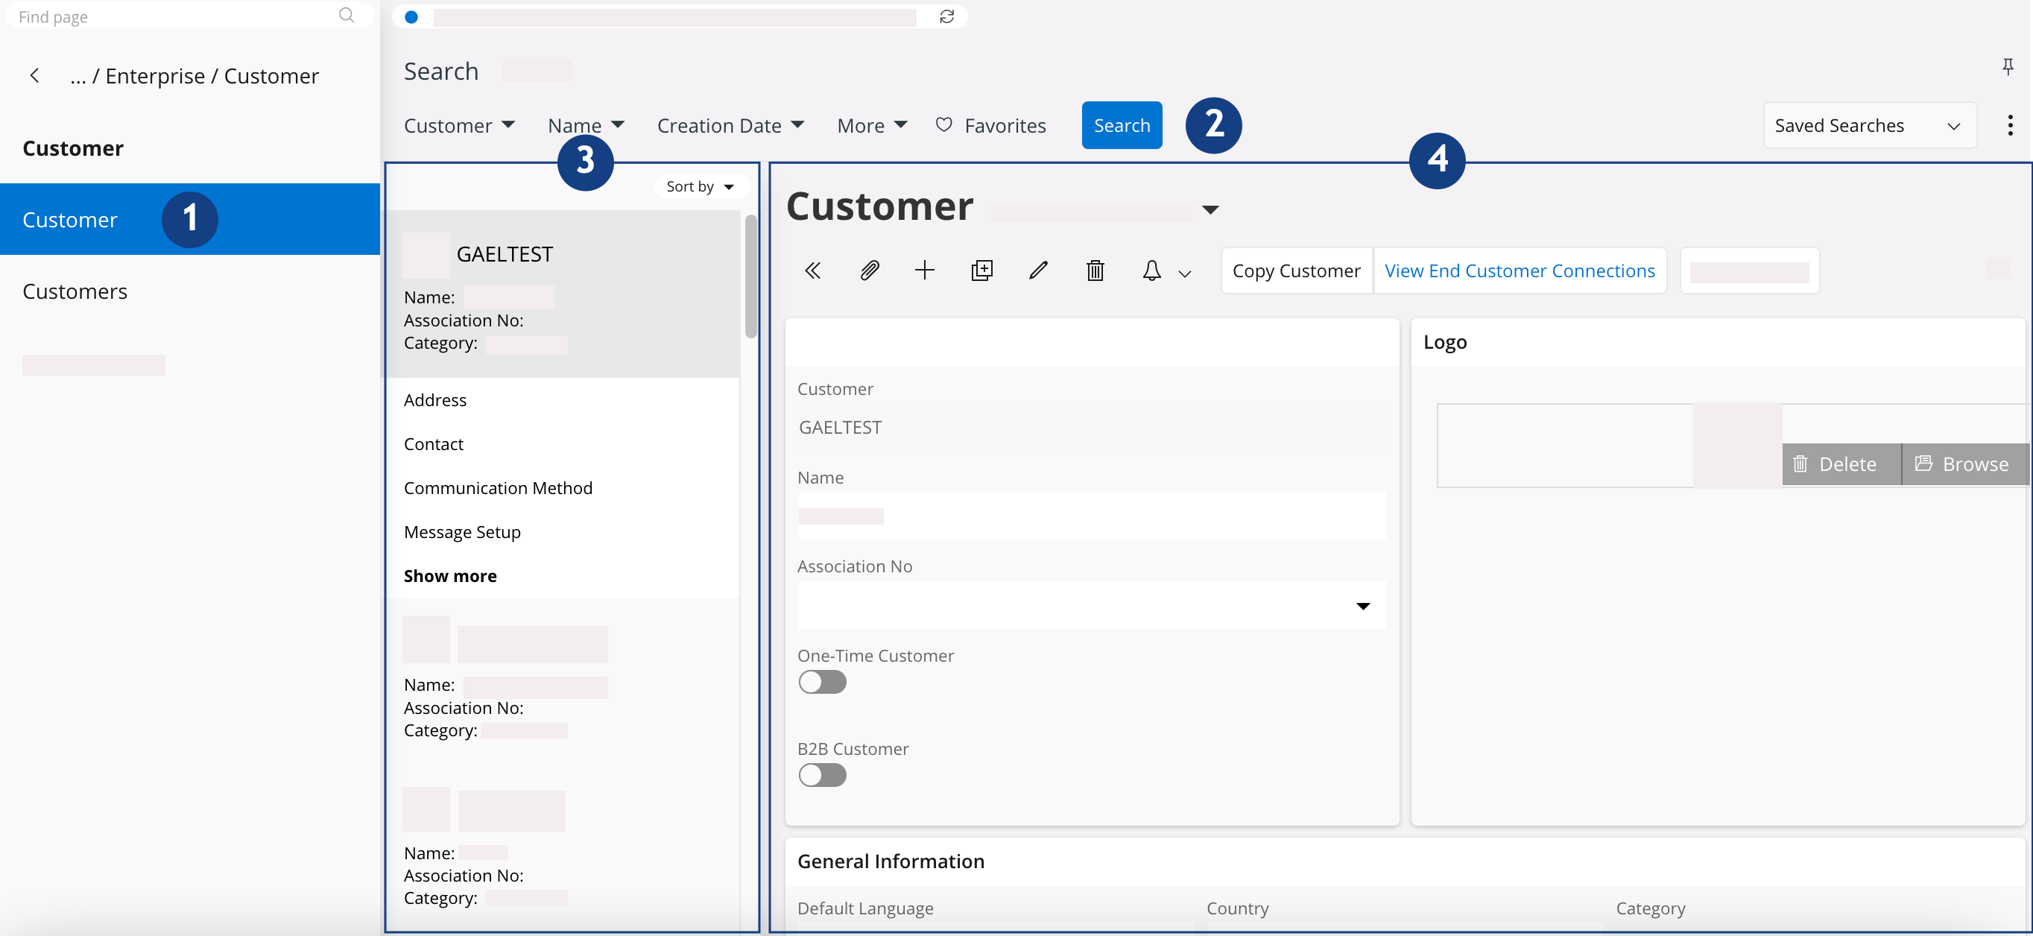The width and height of the screenshot is (2033, 936).
Task: Click the pin icon at top right
Action: tap(2007, 67)
